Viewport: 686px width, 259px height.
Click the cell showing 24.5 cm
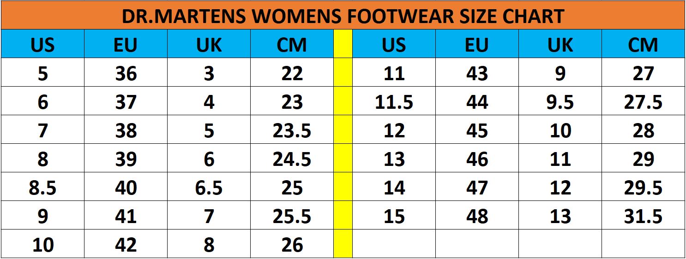(292, 159)
